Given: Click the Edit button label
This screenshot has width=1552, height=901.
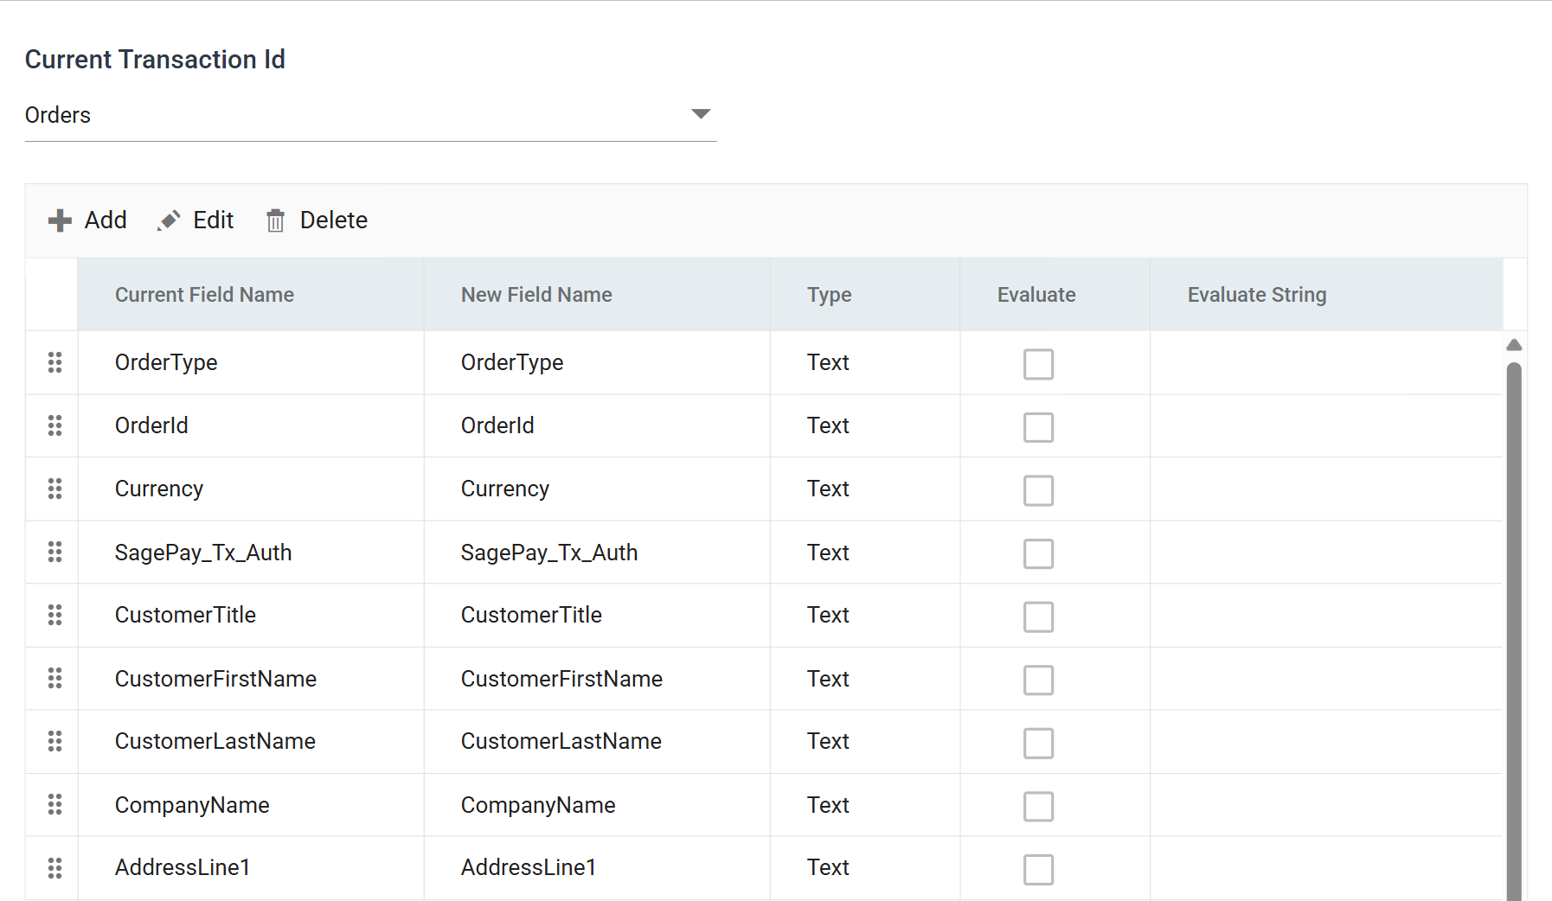Looking at the screenshot, I should coord(214,220).
